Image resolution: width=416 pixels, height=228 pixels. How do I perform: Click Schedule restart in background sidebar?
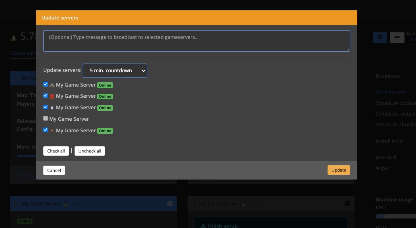pyautogui.click(x=395, y=114)
